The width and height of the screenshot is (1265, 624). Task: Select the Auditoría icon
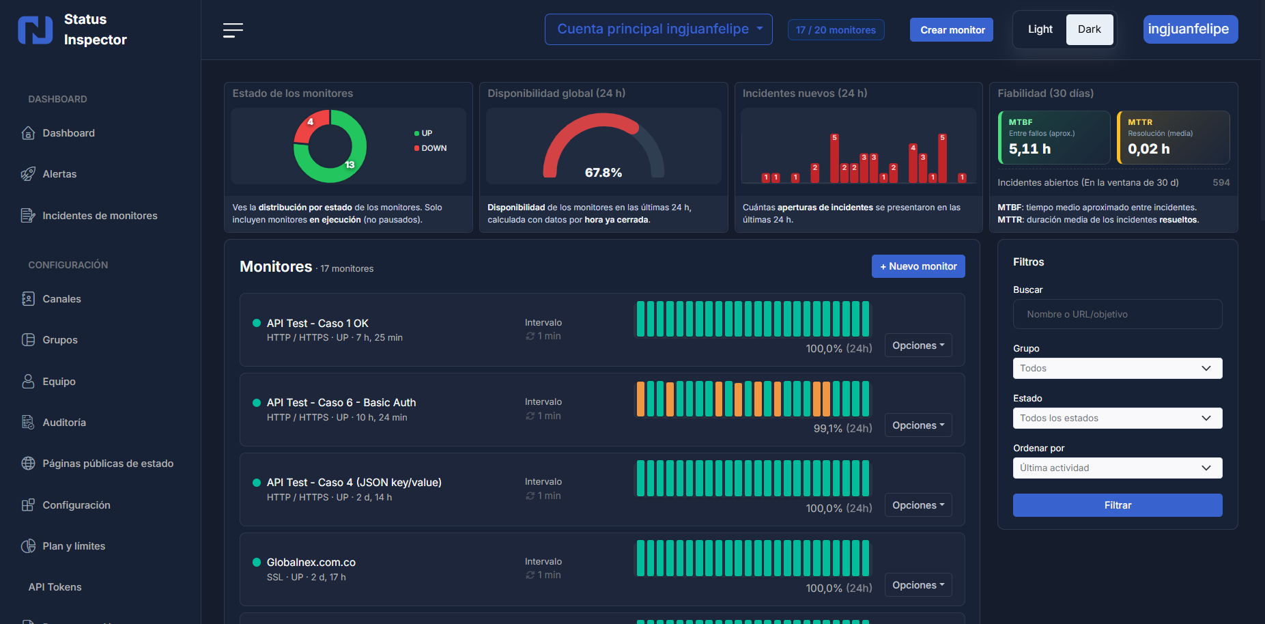tap(28, 422)
